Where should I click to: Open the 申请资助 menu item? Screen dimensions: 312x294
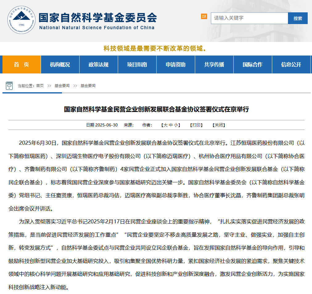click(x=175, y=64)
